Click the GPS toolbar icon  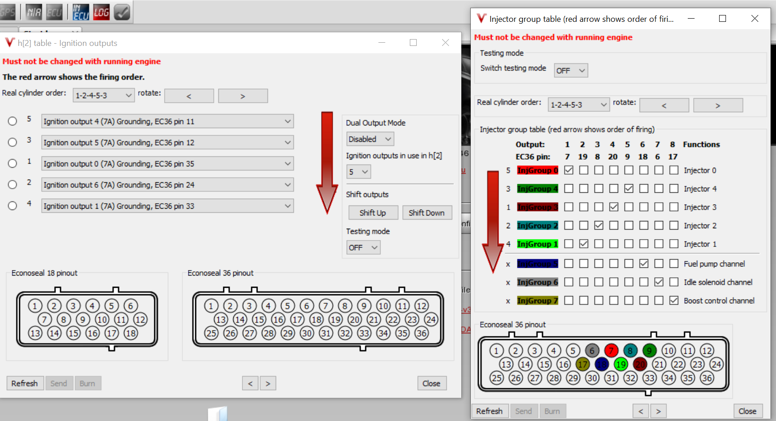point(7,12)
